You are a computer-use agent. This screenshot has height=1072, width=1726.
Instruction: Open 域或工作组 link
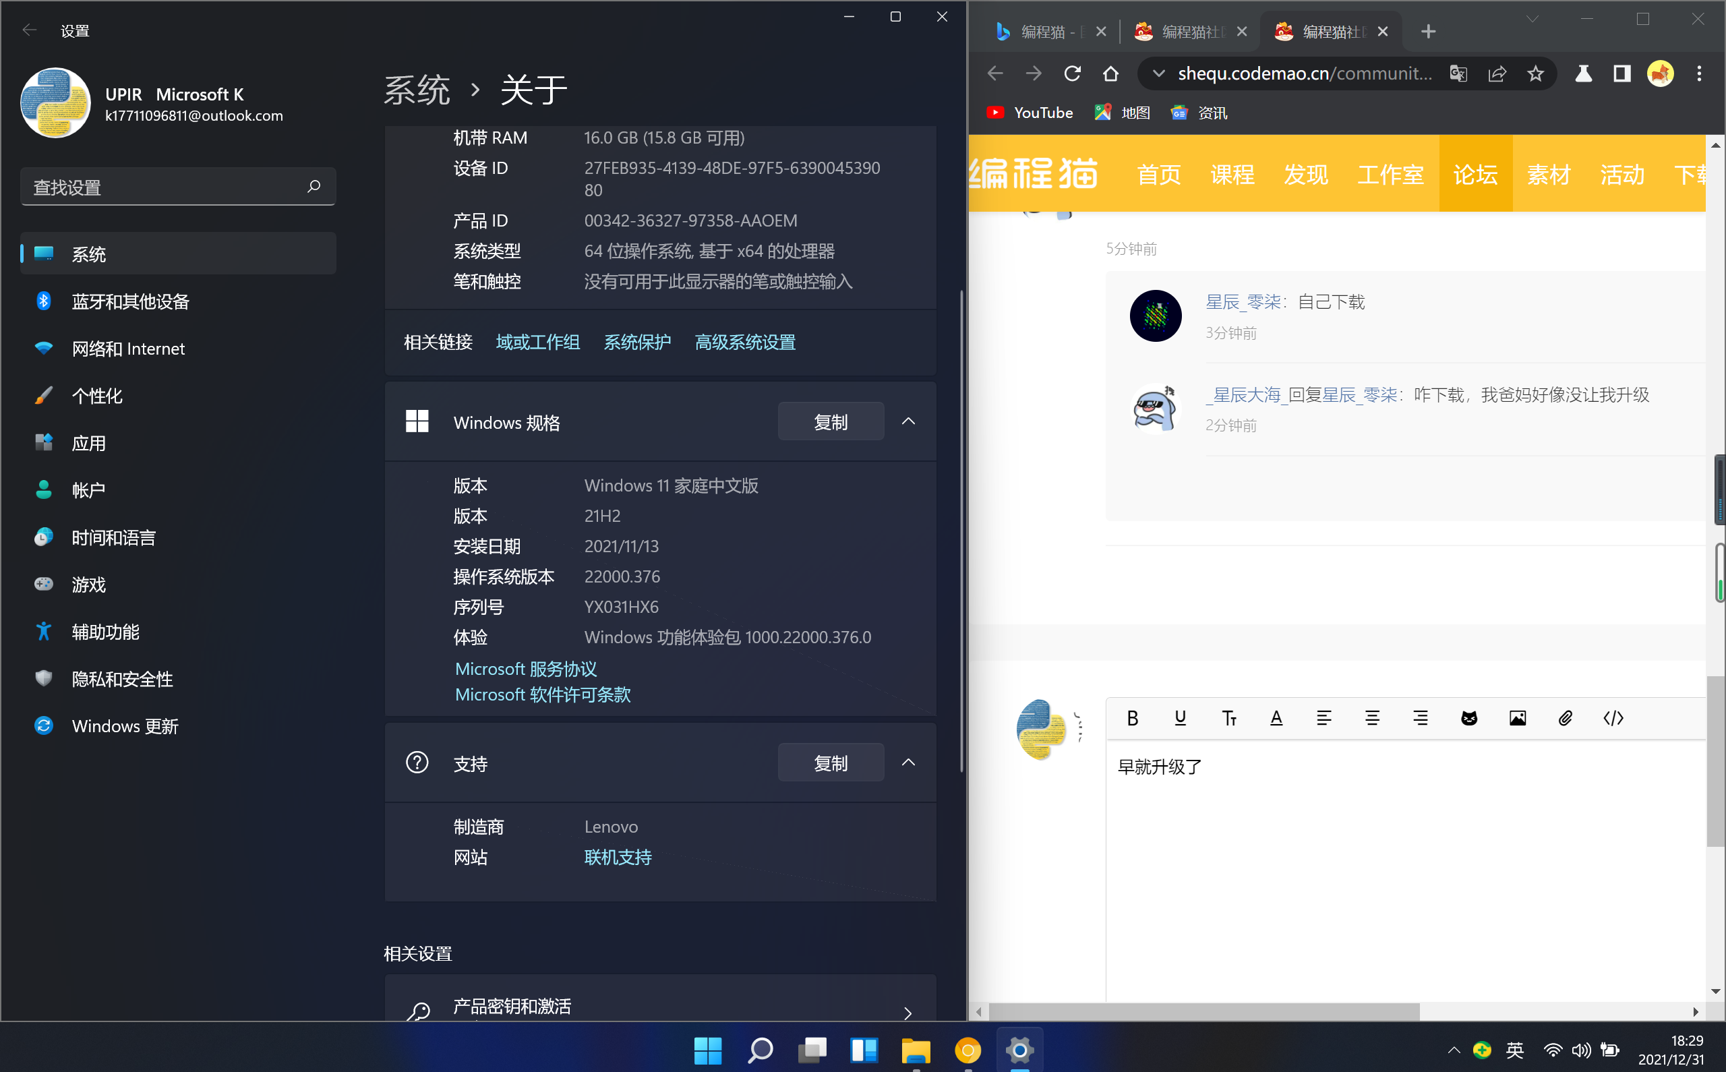click(x=538, y=343)
